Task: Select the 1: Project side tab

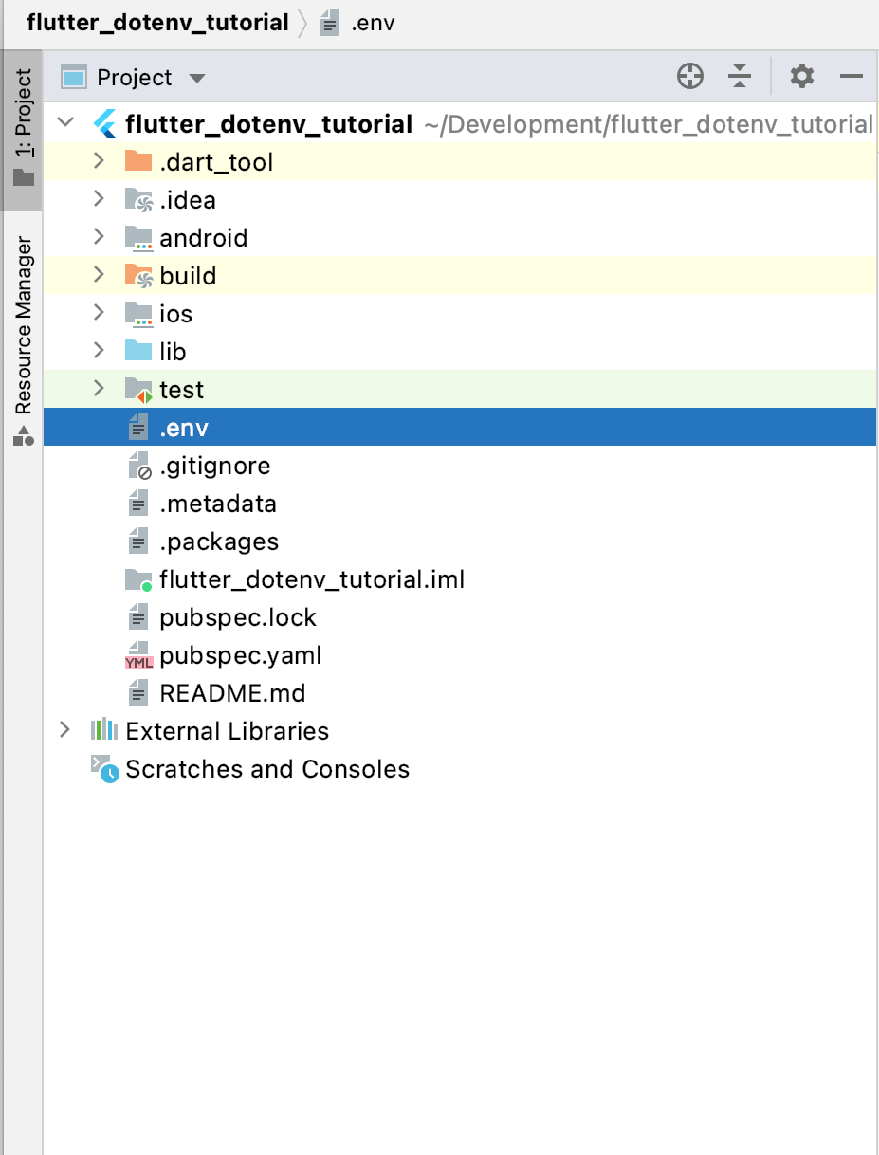Action: 22,130
